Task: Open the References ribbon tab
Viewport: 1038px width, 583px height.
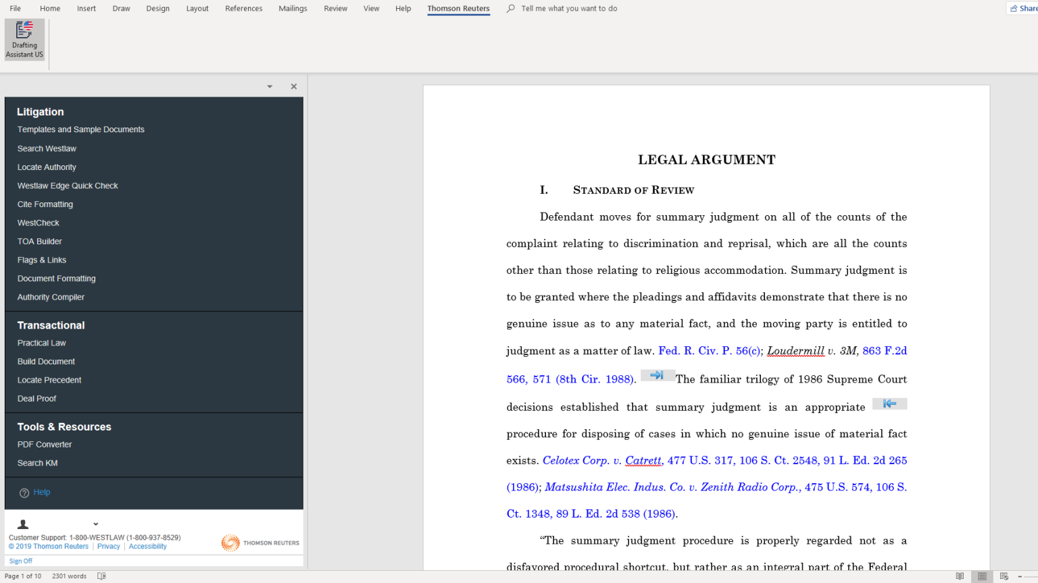Action: tap(244, 8)
